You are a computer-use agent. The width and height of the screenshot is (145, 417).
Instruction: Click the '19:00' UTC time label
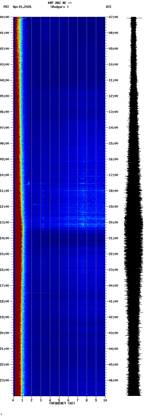click(113, 207)
